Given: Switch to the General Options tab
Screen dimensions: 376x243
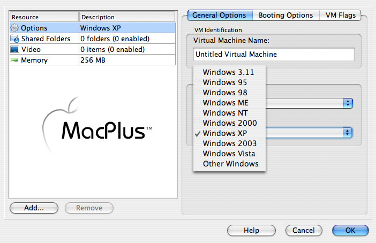Looking at the screenshot, I should tap(220, 15).
